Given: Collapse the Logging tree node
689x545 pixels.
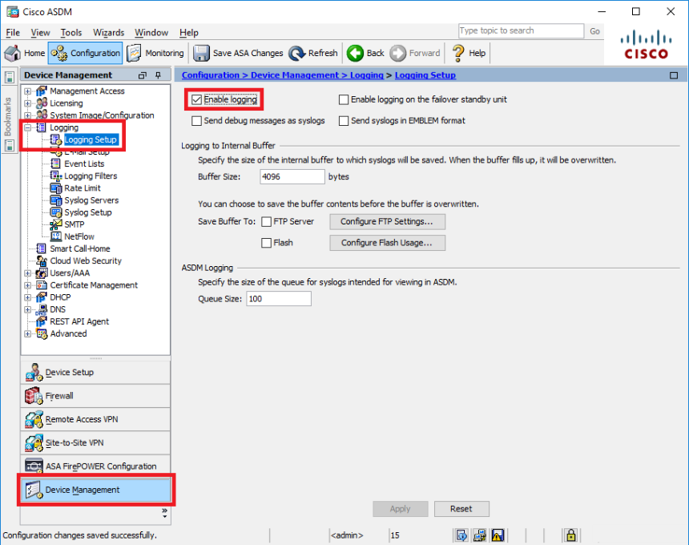Looking at the screenshot, I should point(28,127).
